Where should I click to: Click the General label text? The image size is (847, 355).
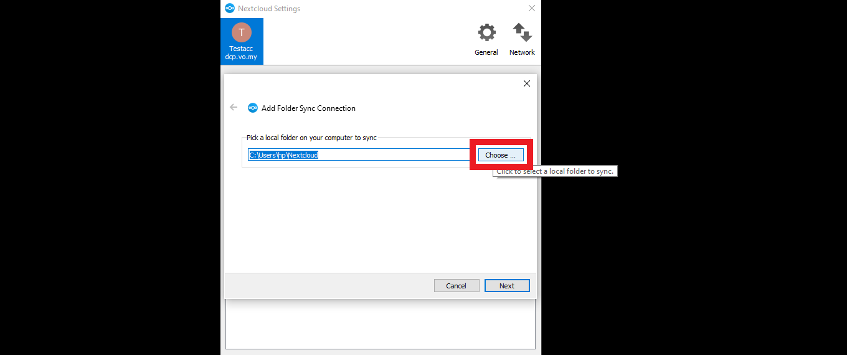(486, 52)
